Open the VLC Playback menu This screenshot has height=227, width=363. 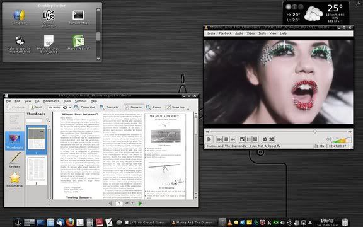tap(225, 33)
